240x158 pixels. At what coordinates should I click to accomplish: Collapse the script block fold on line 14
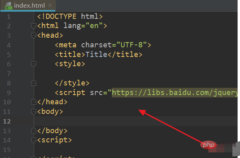(34, 140)
